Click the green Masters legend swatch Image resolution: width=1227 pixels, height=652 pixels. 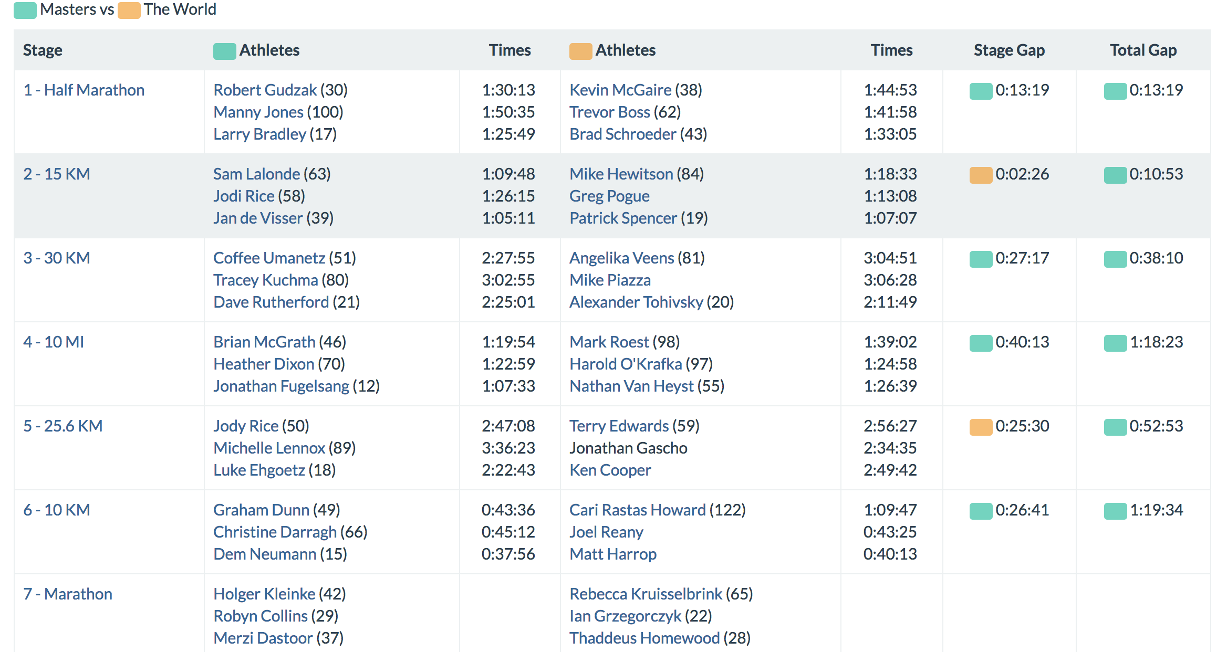[25, 10]
